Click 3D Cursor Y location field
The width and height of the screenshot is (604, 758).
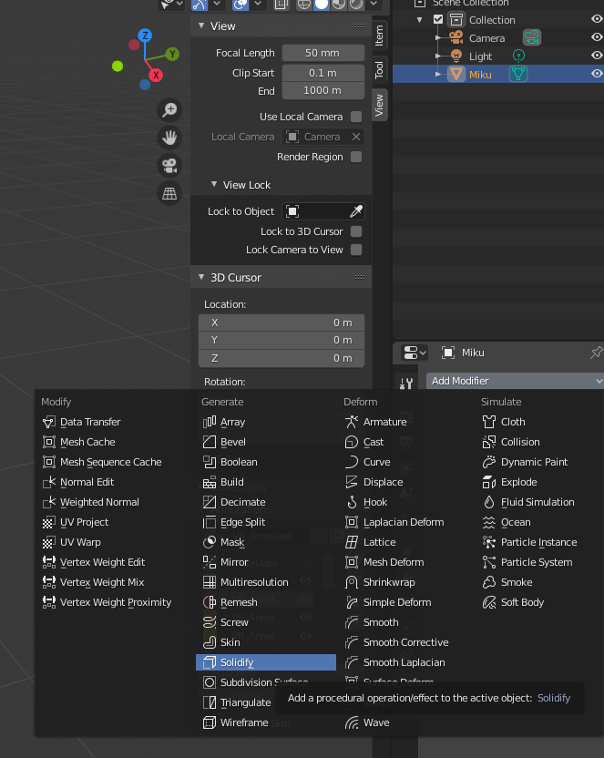[x=282, y=341]
